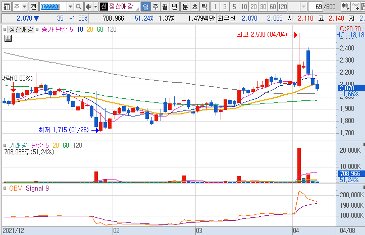Screen dimensions: 365x235
Task: Open the grid data table icon
Action: (x=8, y=38)
